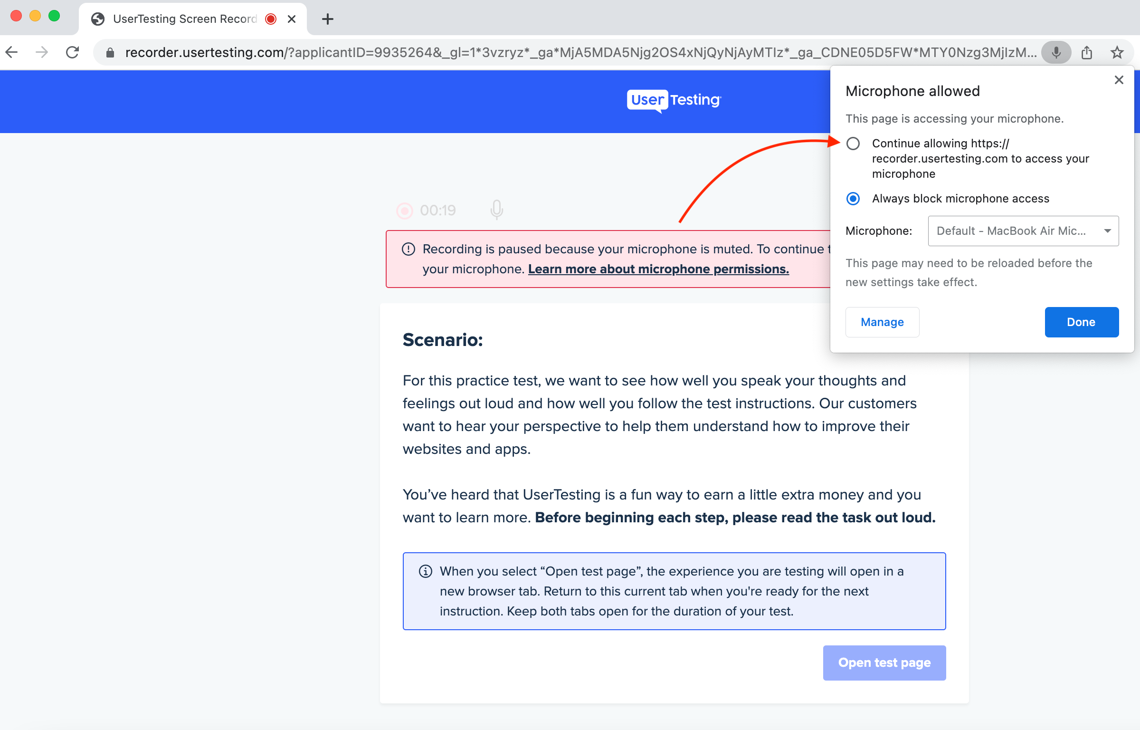Select the UserTesting Screen Recorder tab
The width and height of the screenshot is (1140, 730).
(193, 19)
